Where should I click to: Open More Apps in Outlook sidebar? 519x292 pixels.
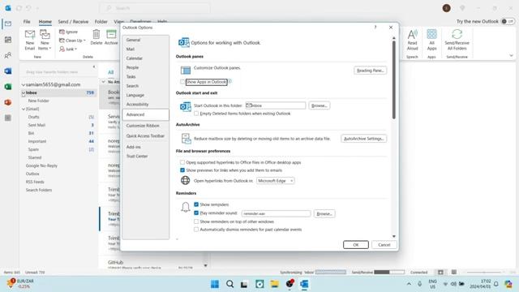(x=8, y=118)
